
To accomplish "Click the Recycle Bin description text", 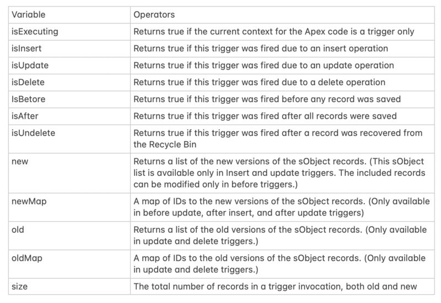I will coord(278,139).
